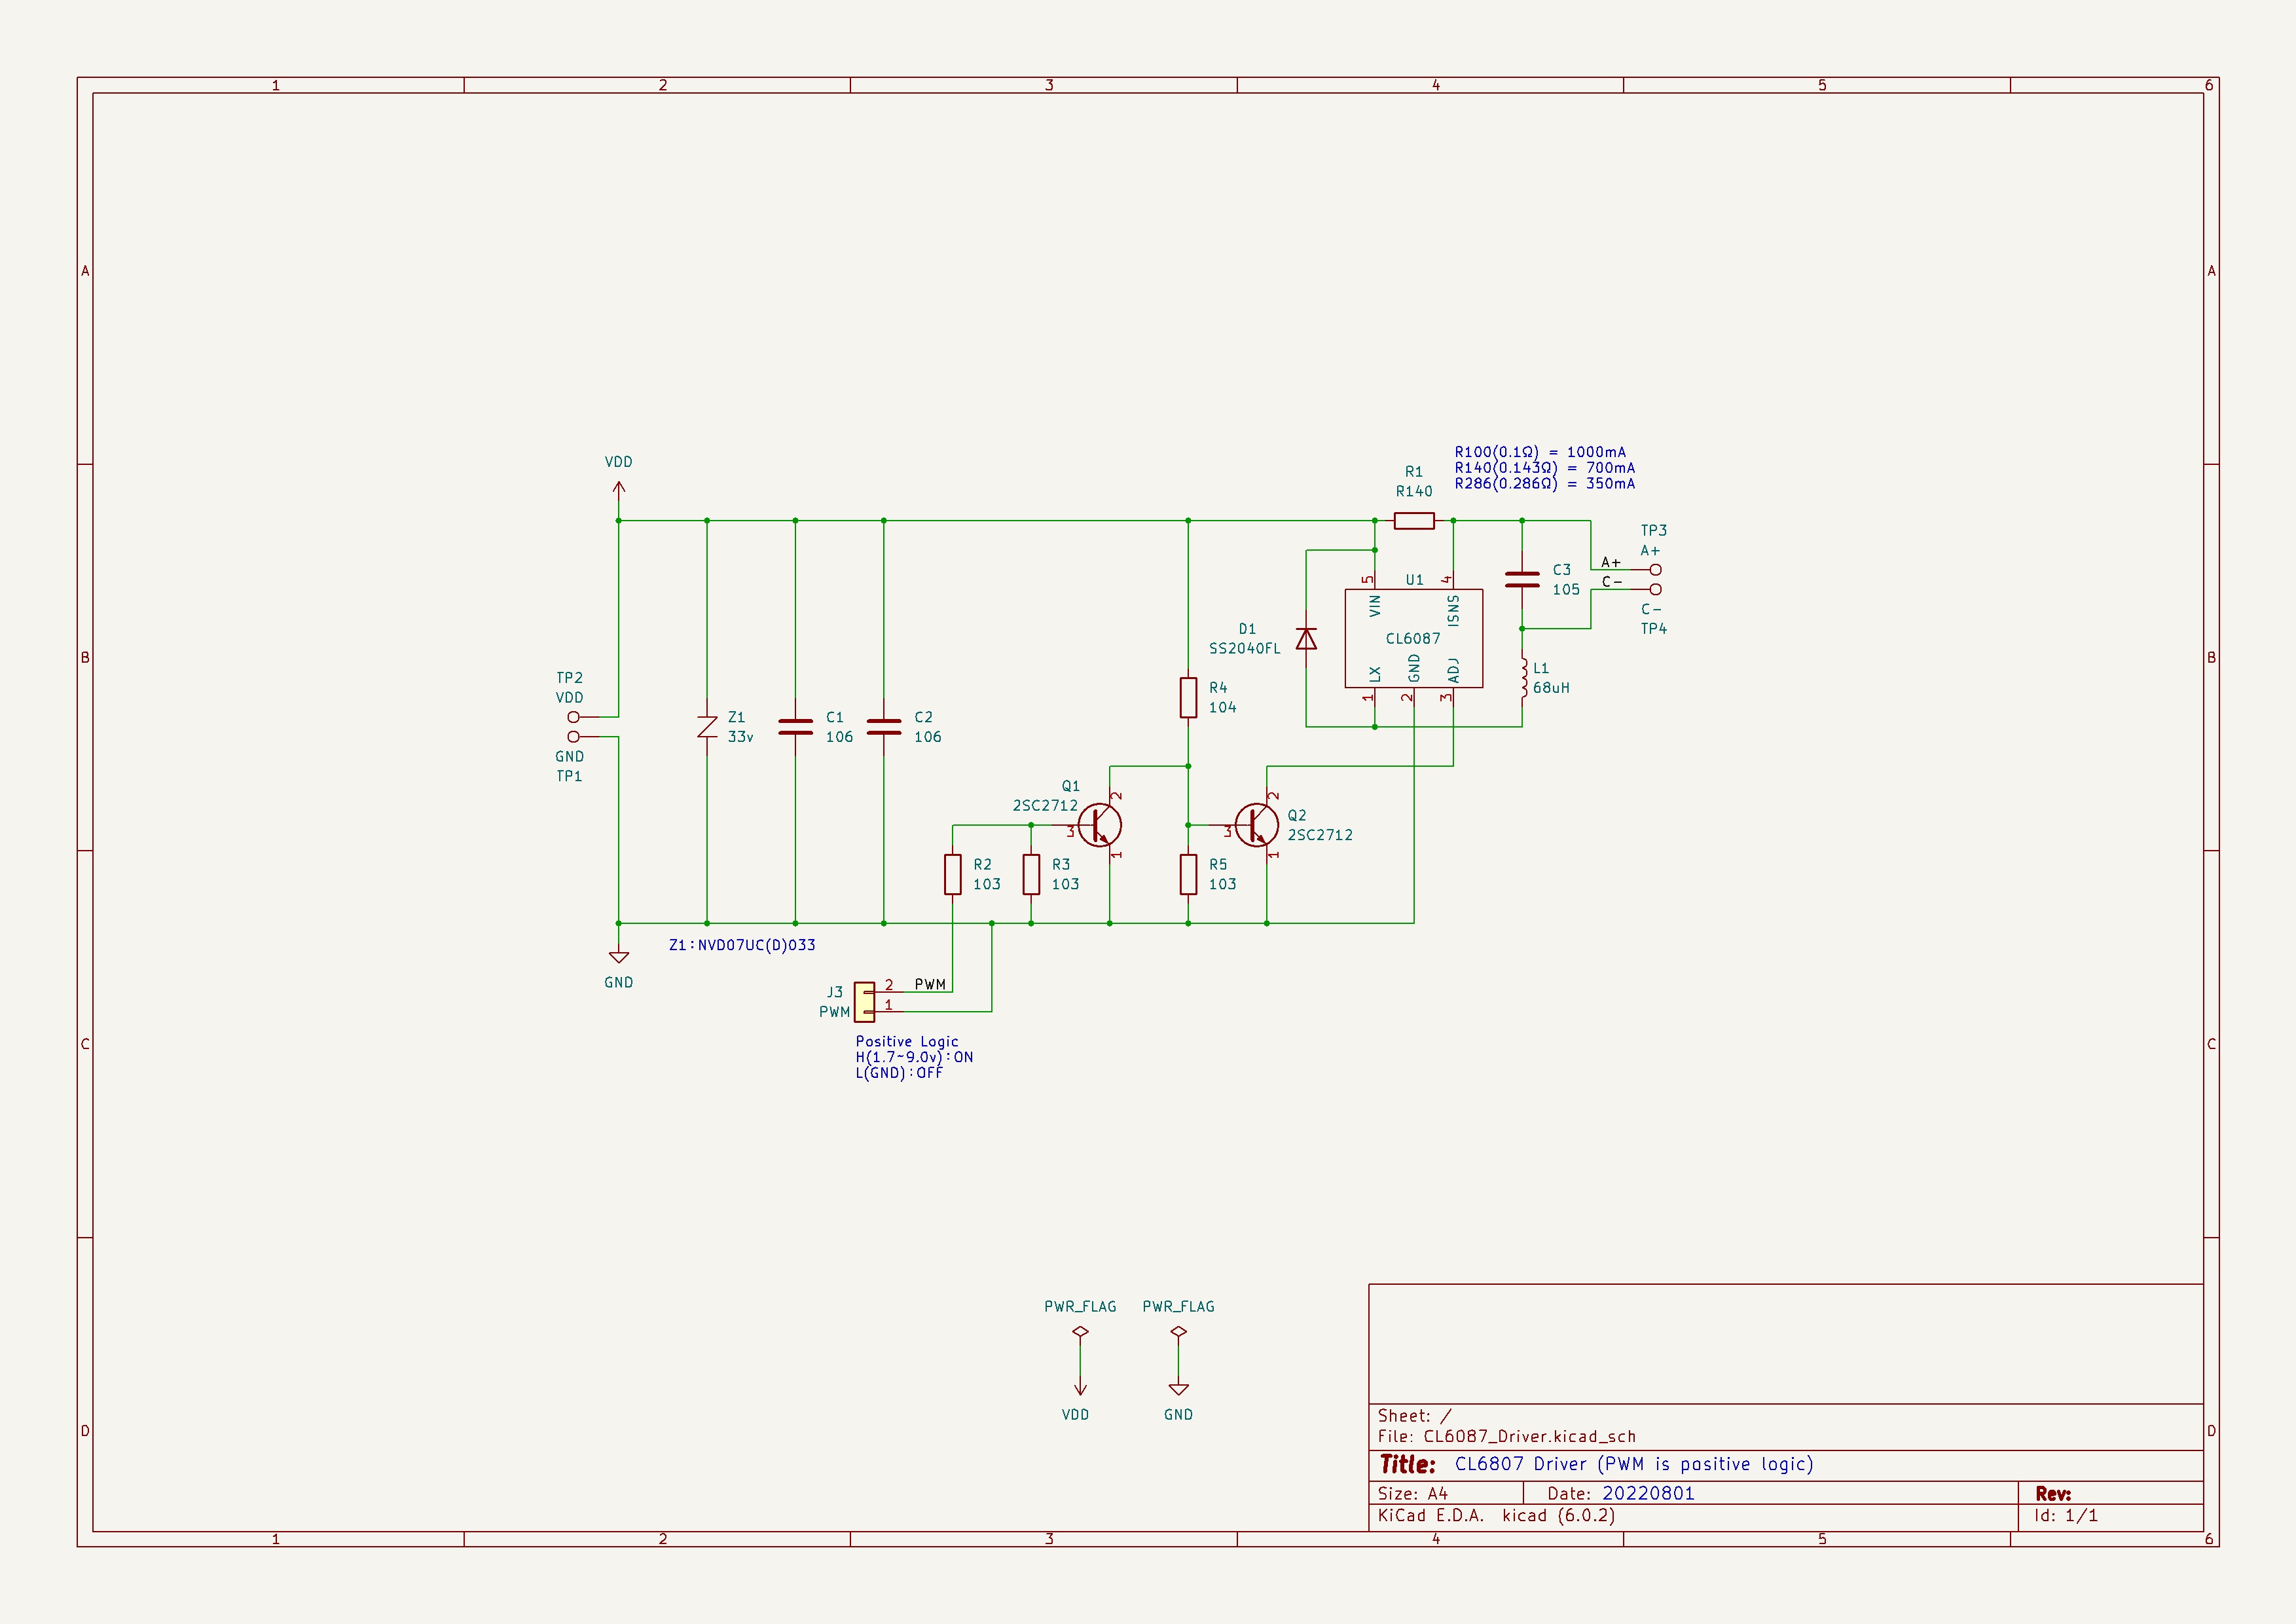This screenshot has height=1624, width=2296.
Task: Select the R4 resistor symbol
Action: (1188, 698)
